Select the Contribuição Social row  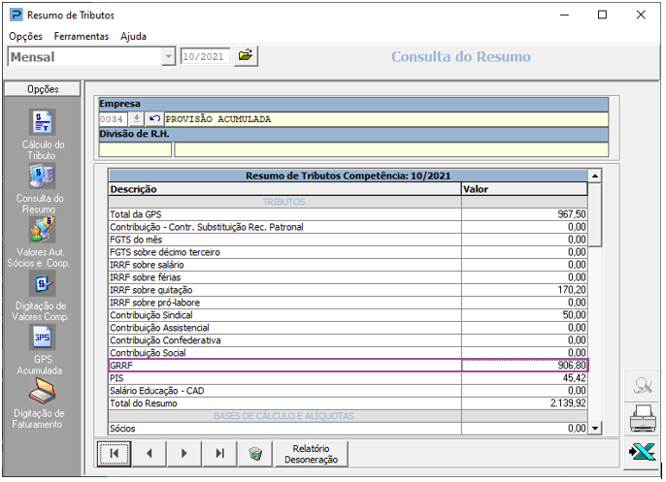348,353
